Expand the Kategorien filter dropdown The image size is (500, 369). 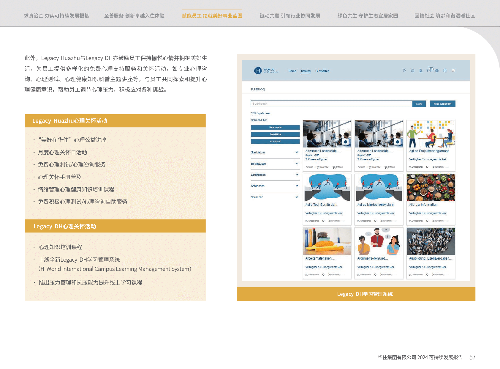pyautogui.click(x=275, y=186)
